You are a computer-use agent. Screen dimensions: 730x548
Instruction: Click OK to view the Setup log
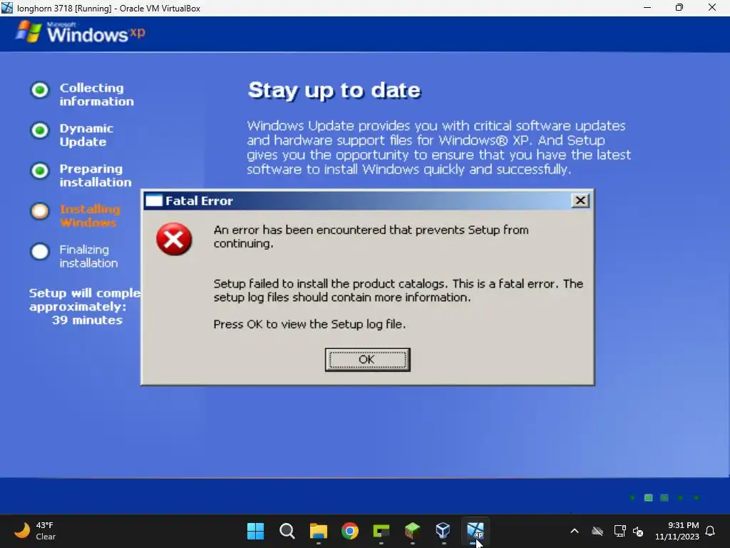coord(367,360)
